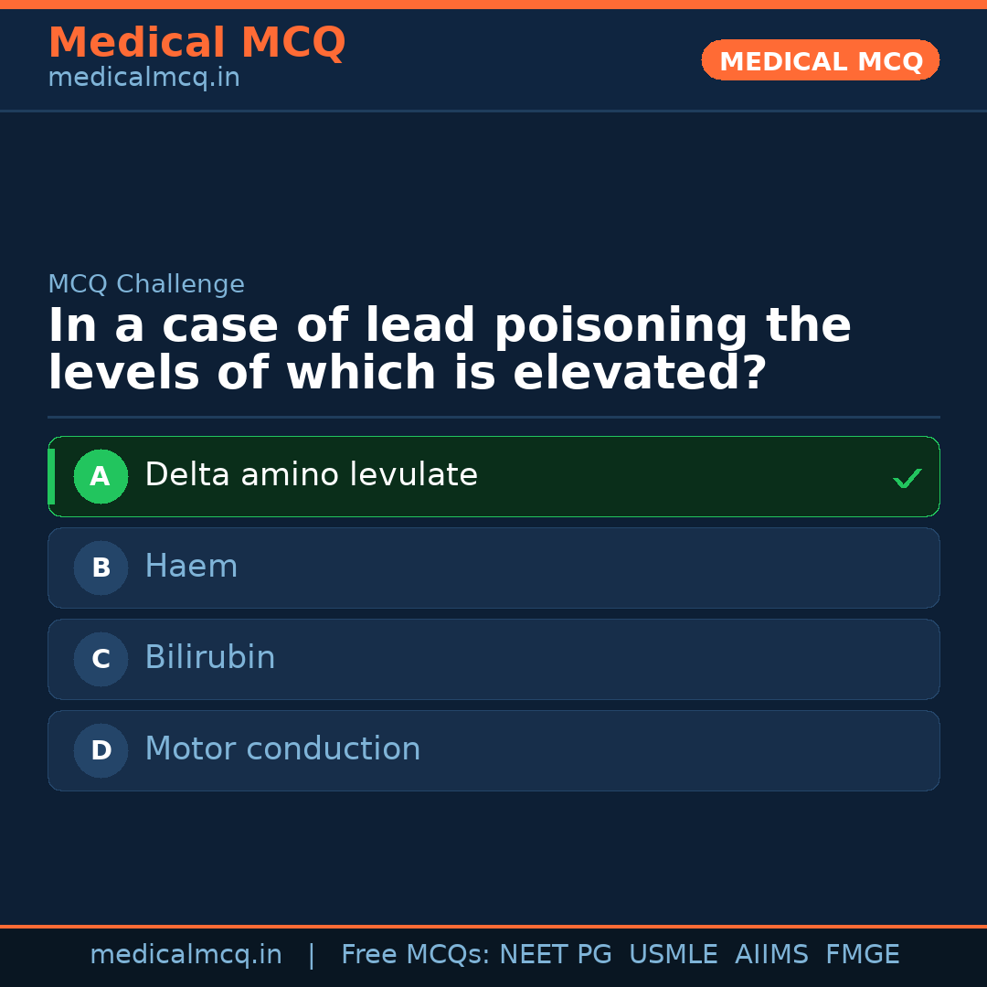
Task: Click the B letter circle icon
Action: tap(101, 568)
